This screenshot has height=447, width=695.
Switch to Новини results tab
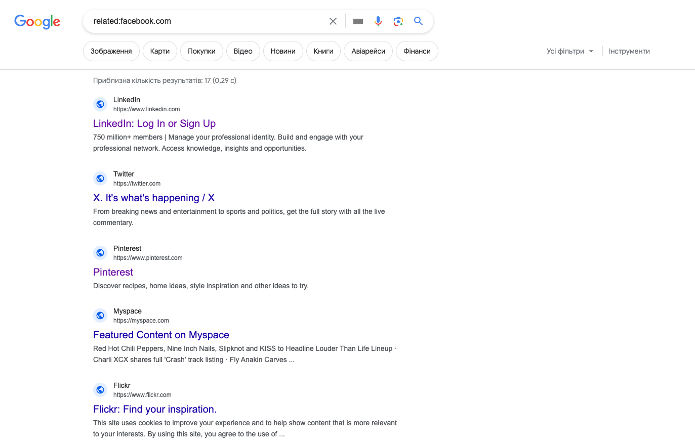coord(283,51)
